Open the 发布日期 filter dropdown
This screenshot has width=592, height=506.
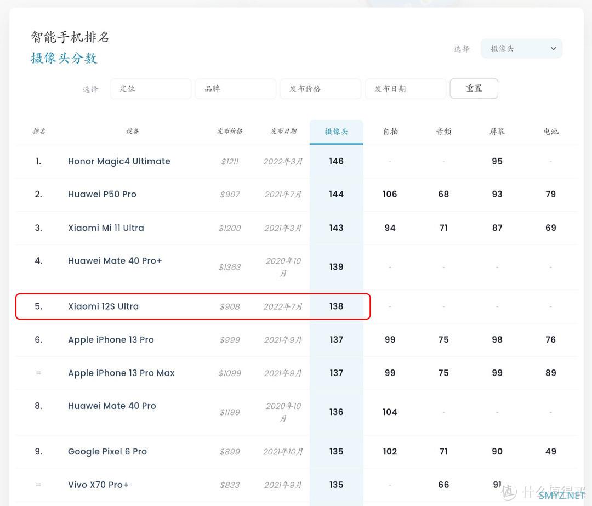[x=405, y=89]
